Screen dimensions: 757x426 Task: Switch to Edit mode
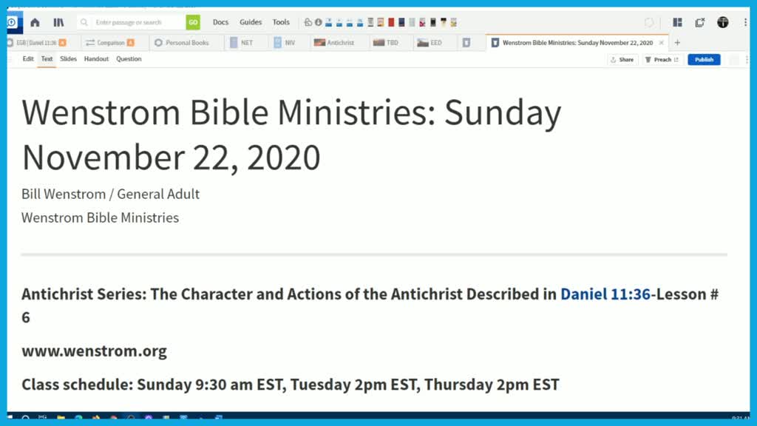pyautogui.click(x=28, y=59)
